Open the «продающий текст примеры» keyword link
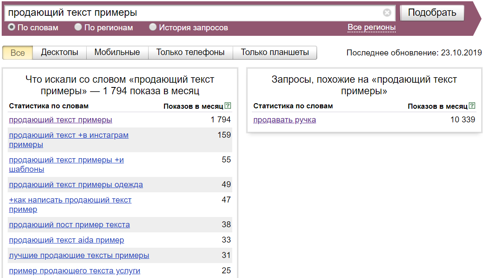 pos(60,119)
